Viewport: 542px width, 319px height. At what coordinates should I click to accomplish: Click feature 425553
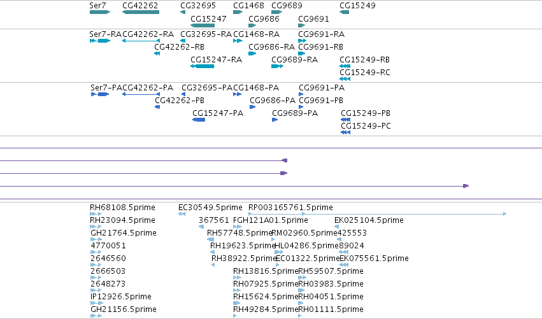tap(339, 239)
